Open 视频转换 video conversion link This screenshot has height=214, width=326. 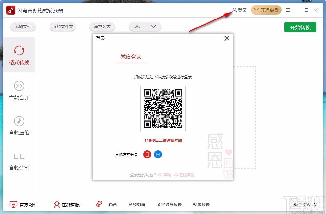click(201, 204)
